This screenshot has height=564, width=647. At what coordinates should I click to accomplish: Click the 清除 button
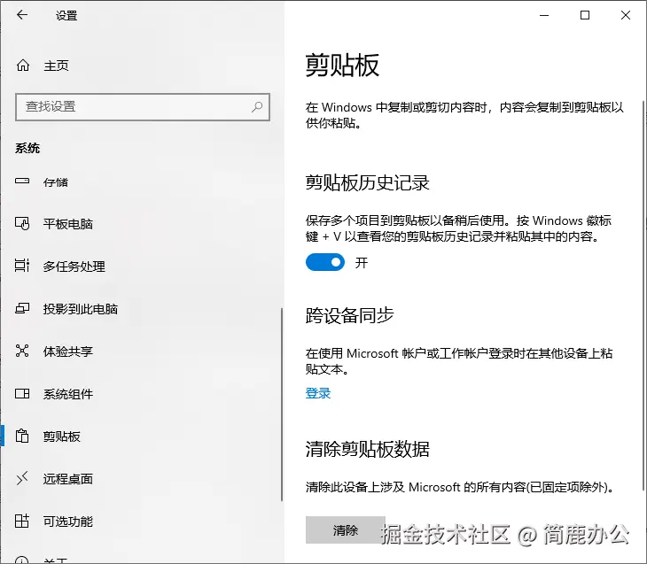point(346,530)
